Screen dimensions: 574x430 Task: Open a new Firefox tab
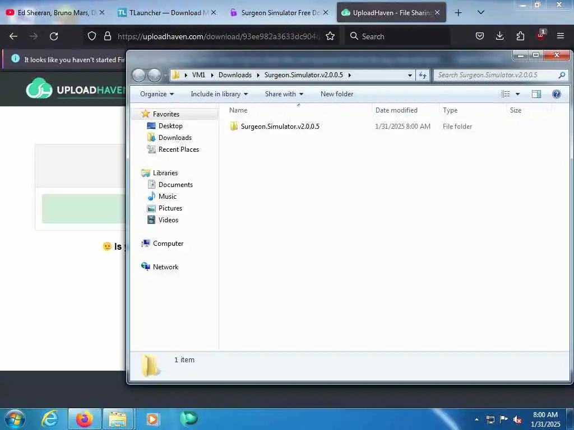[458, 13]
